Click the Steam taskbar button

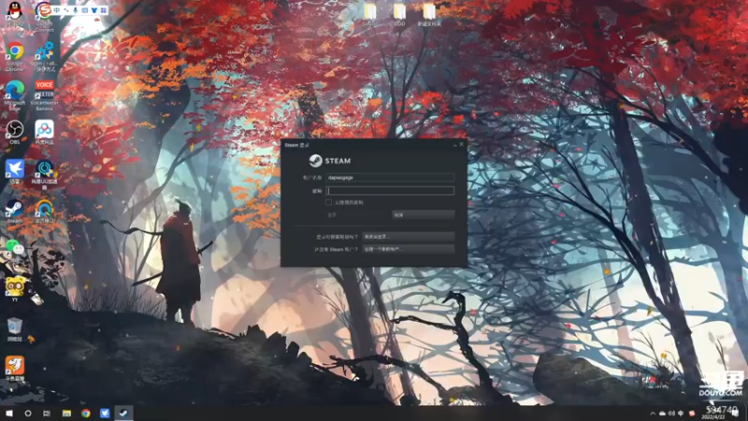point(123,414)
